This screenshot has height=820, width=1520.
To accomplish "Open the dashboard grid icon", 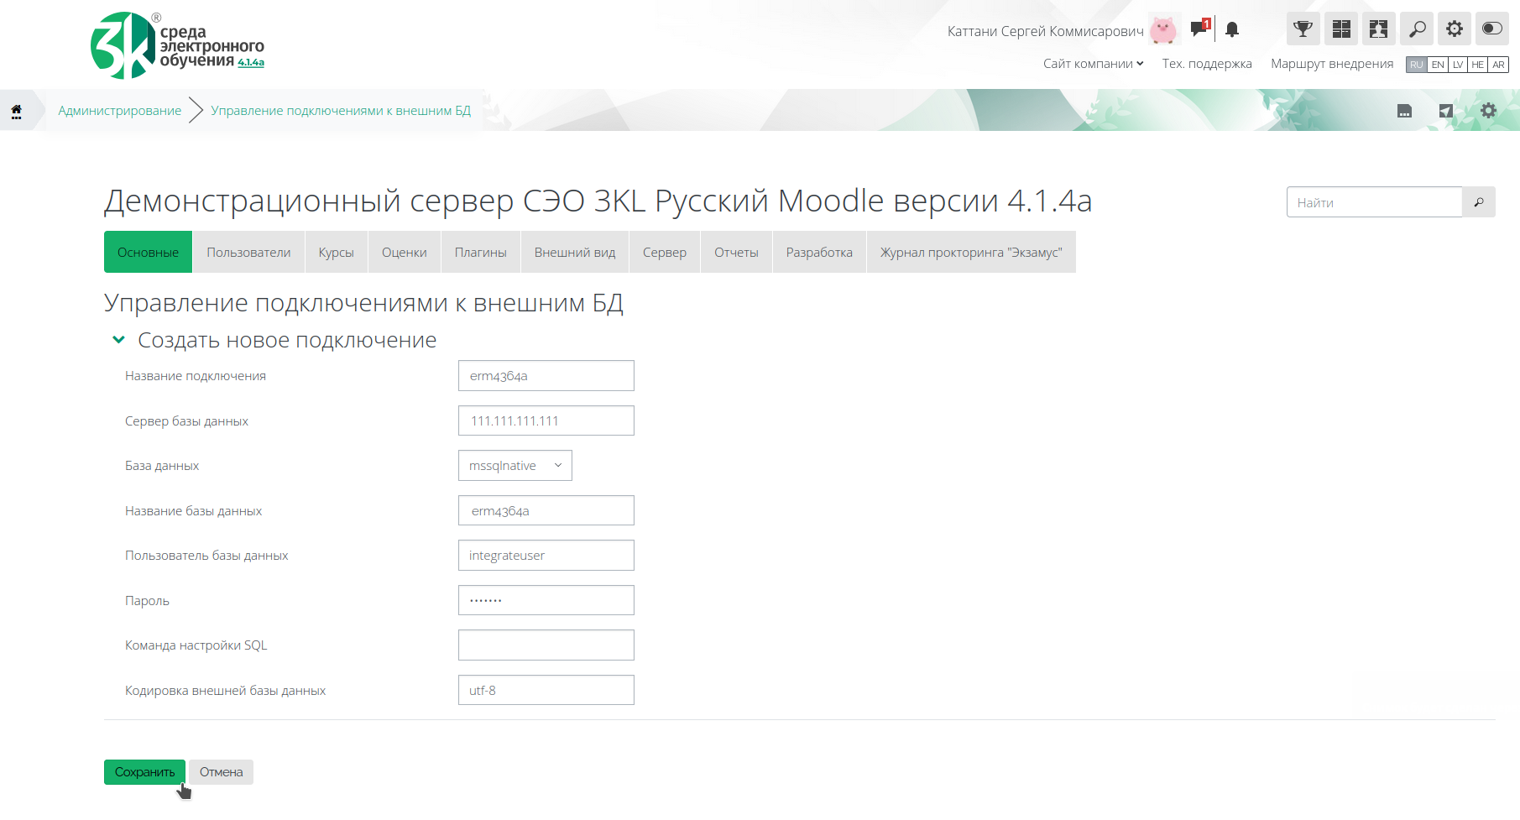I will click(1341, 29).
